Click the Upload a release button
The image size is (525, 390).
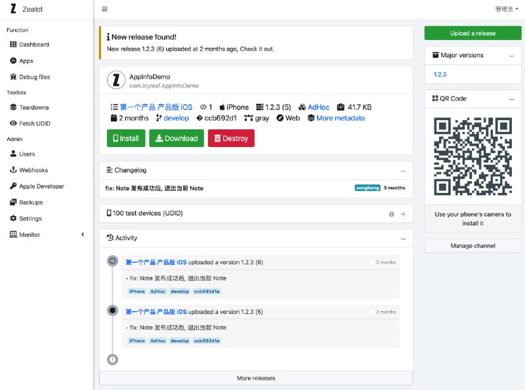tap(472, 33)
